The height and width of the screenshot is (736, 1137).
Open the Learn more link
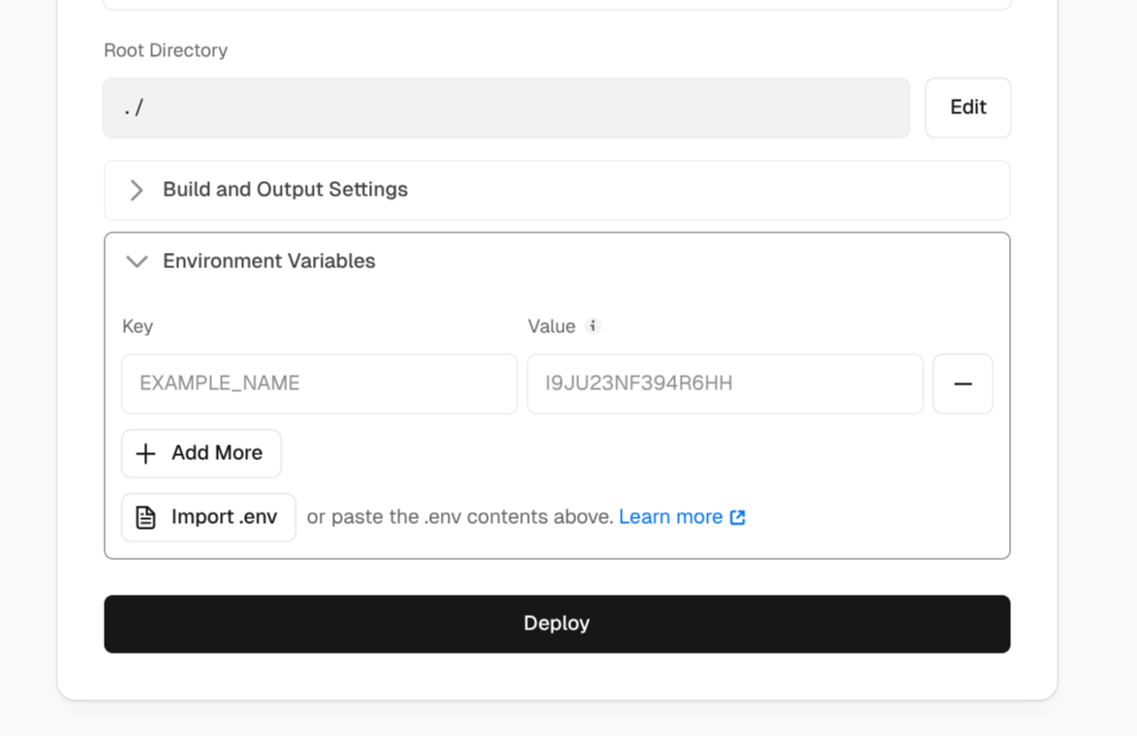(682, 517)
